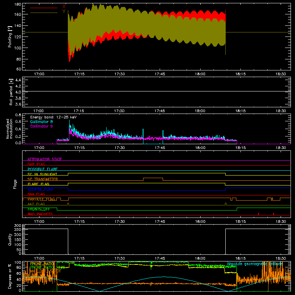Click the 0.8 tick on modulation axis

tap(18, 115)
